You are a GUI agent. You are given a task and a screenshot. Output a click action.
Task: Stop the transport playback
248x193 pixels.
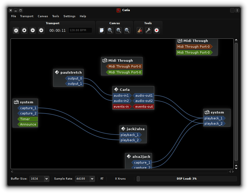tap(24, 30)
